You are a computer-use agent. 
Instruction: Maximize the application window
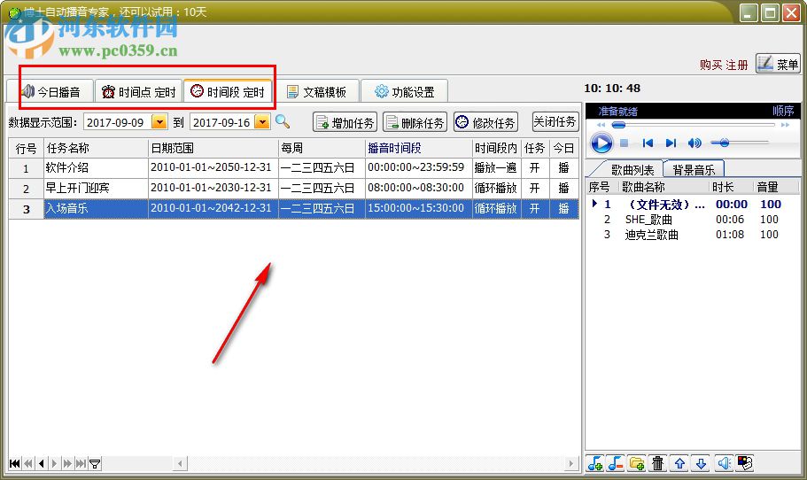click(x=770, y=13)
